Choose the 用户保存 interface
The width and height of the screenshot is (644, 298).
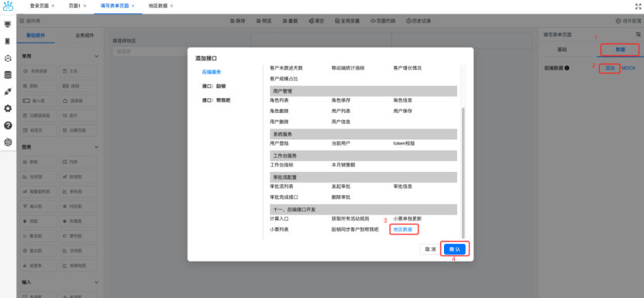[402, 111]
